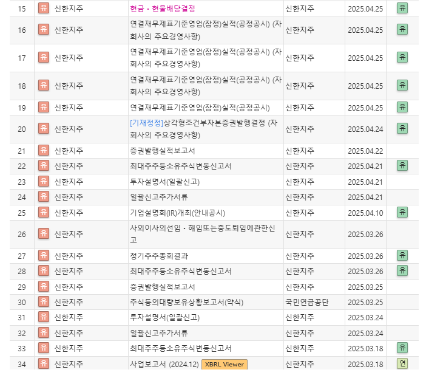Click the orange 유 market icon in row 16
This screenshot has height=378, width=426.
(x=44, y=29)
